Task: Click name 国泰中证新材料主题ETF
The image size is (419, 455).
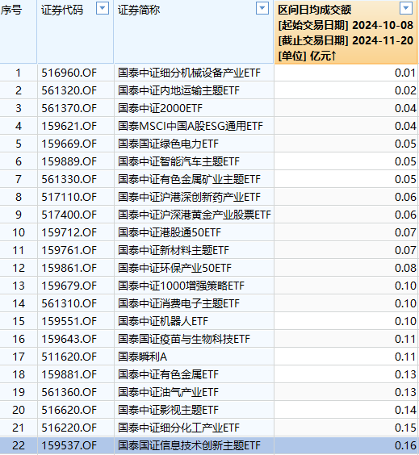Action: click(x=174, y=250)
